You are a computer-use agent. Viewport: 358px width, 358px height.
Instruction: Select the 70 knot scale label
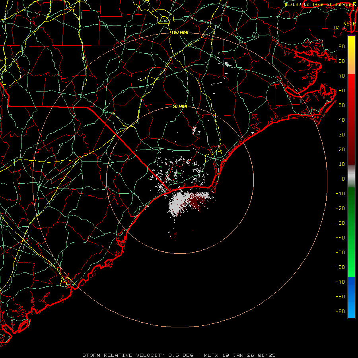342,76
